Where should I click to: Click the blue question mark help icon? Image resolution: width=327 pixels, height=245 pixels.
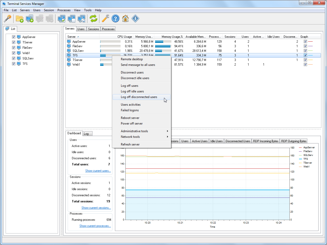click(x=115, y=18)
